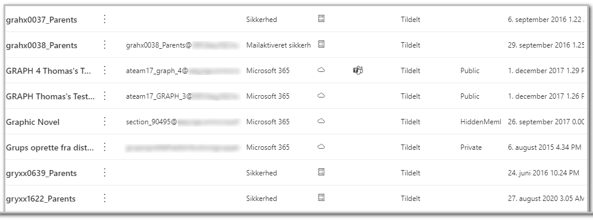
Task: Open more actions for grahx0037_Parents
Action: (x=105, y=19)
